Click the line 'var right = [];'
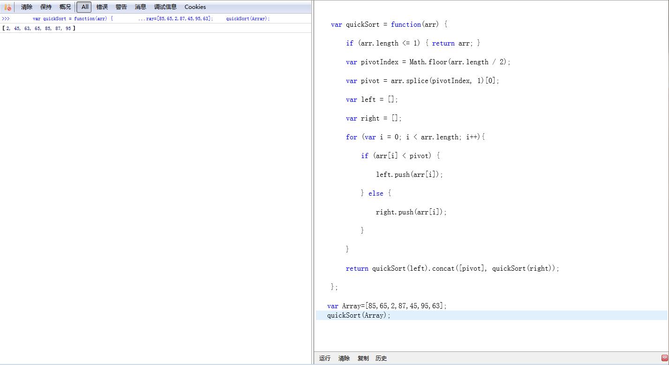Viewport: 669px width, 365px height. (374, 118)
